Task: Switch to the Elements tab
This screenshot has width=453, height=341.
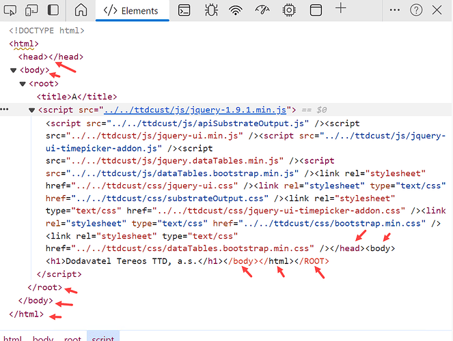Action: click(x=133, y=11)
